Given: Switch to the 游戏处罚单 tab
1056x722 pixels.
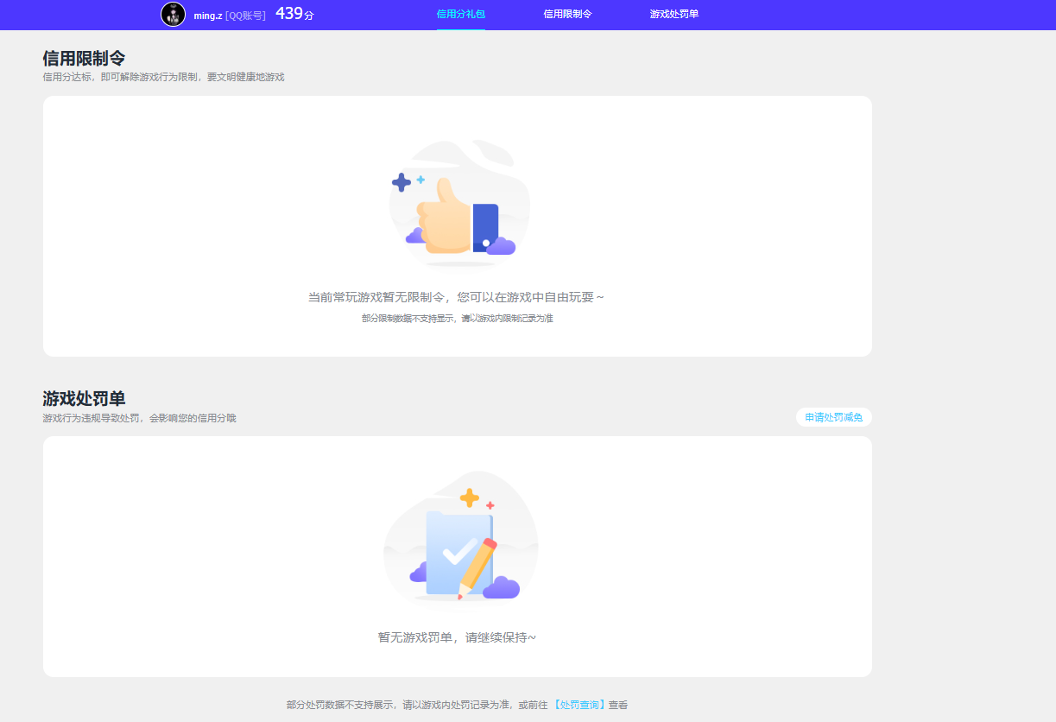Looking at the screenshot, I should (x=672, y=14).
